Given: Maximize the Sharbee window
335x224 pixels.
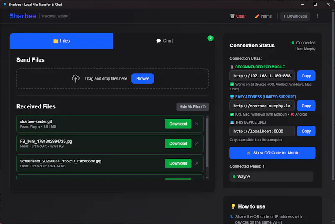Looking at the screenshot, I should coord(315,4).
